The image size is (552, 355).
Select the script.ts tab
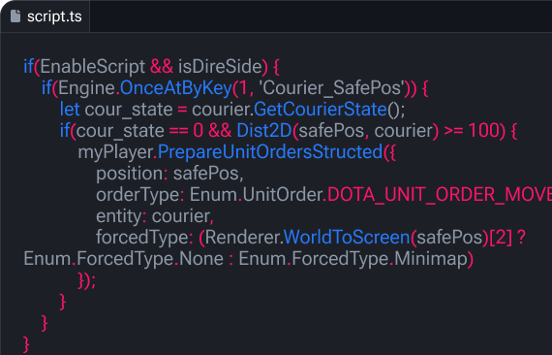click(x=46, y=16)
